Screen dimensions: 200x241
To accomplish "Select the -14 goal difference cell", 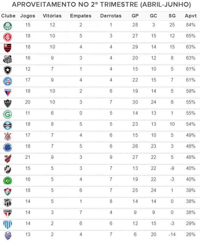I will coord(172,234).
